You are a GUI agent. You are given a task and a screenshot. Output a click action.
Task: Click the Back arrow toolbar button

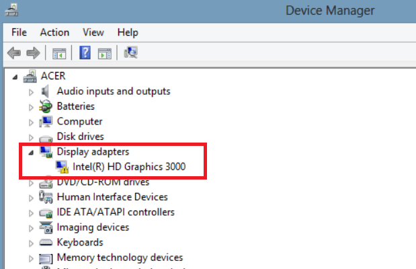(14, 53)
